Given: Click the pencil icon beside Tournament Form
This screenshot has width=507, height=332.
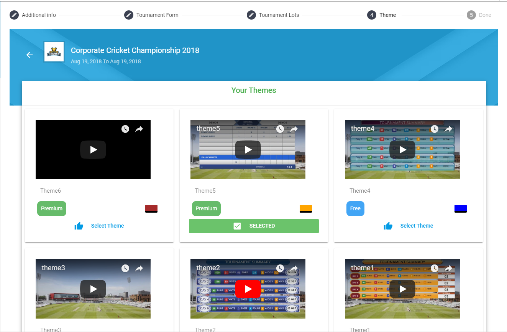Looking at the screenshot, I should point(129,15).
